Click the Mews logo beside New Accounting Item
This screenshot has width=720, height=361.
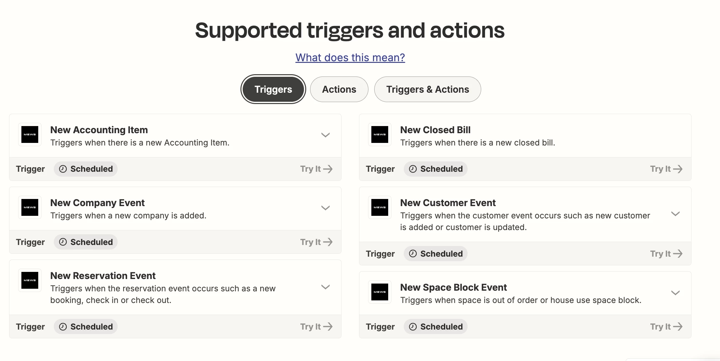pos(30,134)
